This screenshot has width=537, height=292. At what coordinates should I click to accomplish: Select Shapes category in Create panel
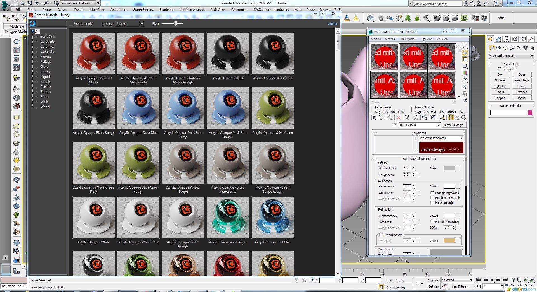(x=498, y=48)
